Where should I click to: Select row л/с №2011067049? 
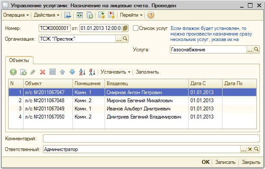(132, 108)
